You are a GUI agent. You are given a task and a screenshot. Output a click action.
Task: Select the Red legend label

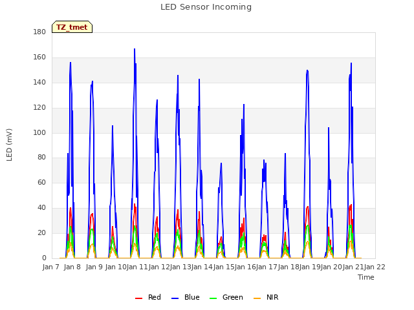[x=155, y=297]
